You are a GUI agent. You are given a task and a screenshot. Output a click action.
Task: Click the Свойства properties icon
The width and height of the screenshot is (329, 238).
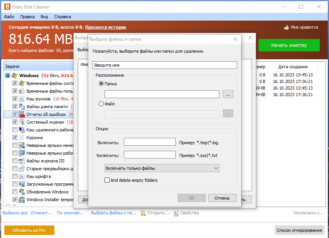point(176,213)
